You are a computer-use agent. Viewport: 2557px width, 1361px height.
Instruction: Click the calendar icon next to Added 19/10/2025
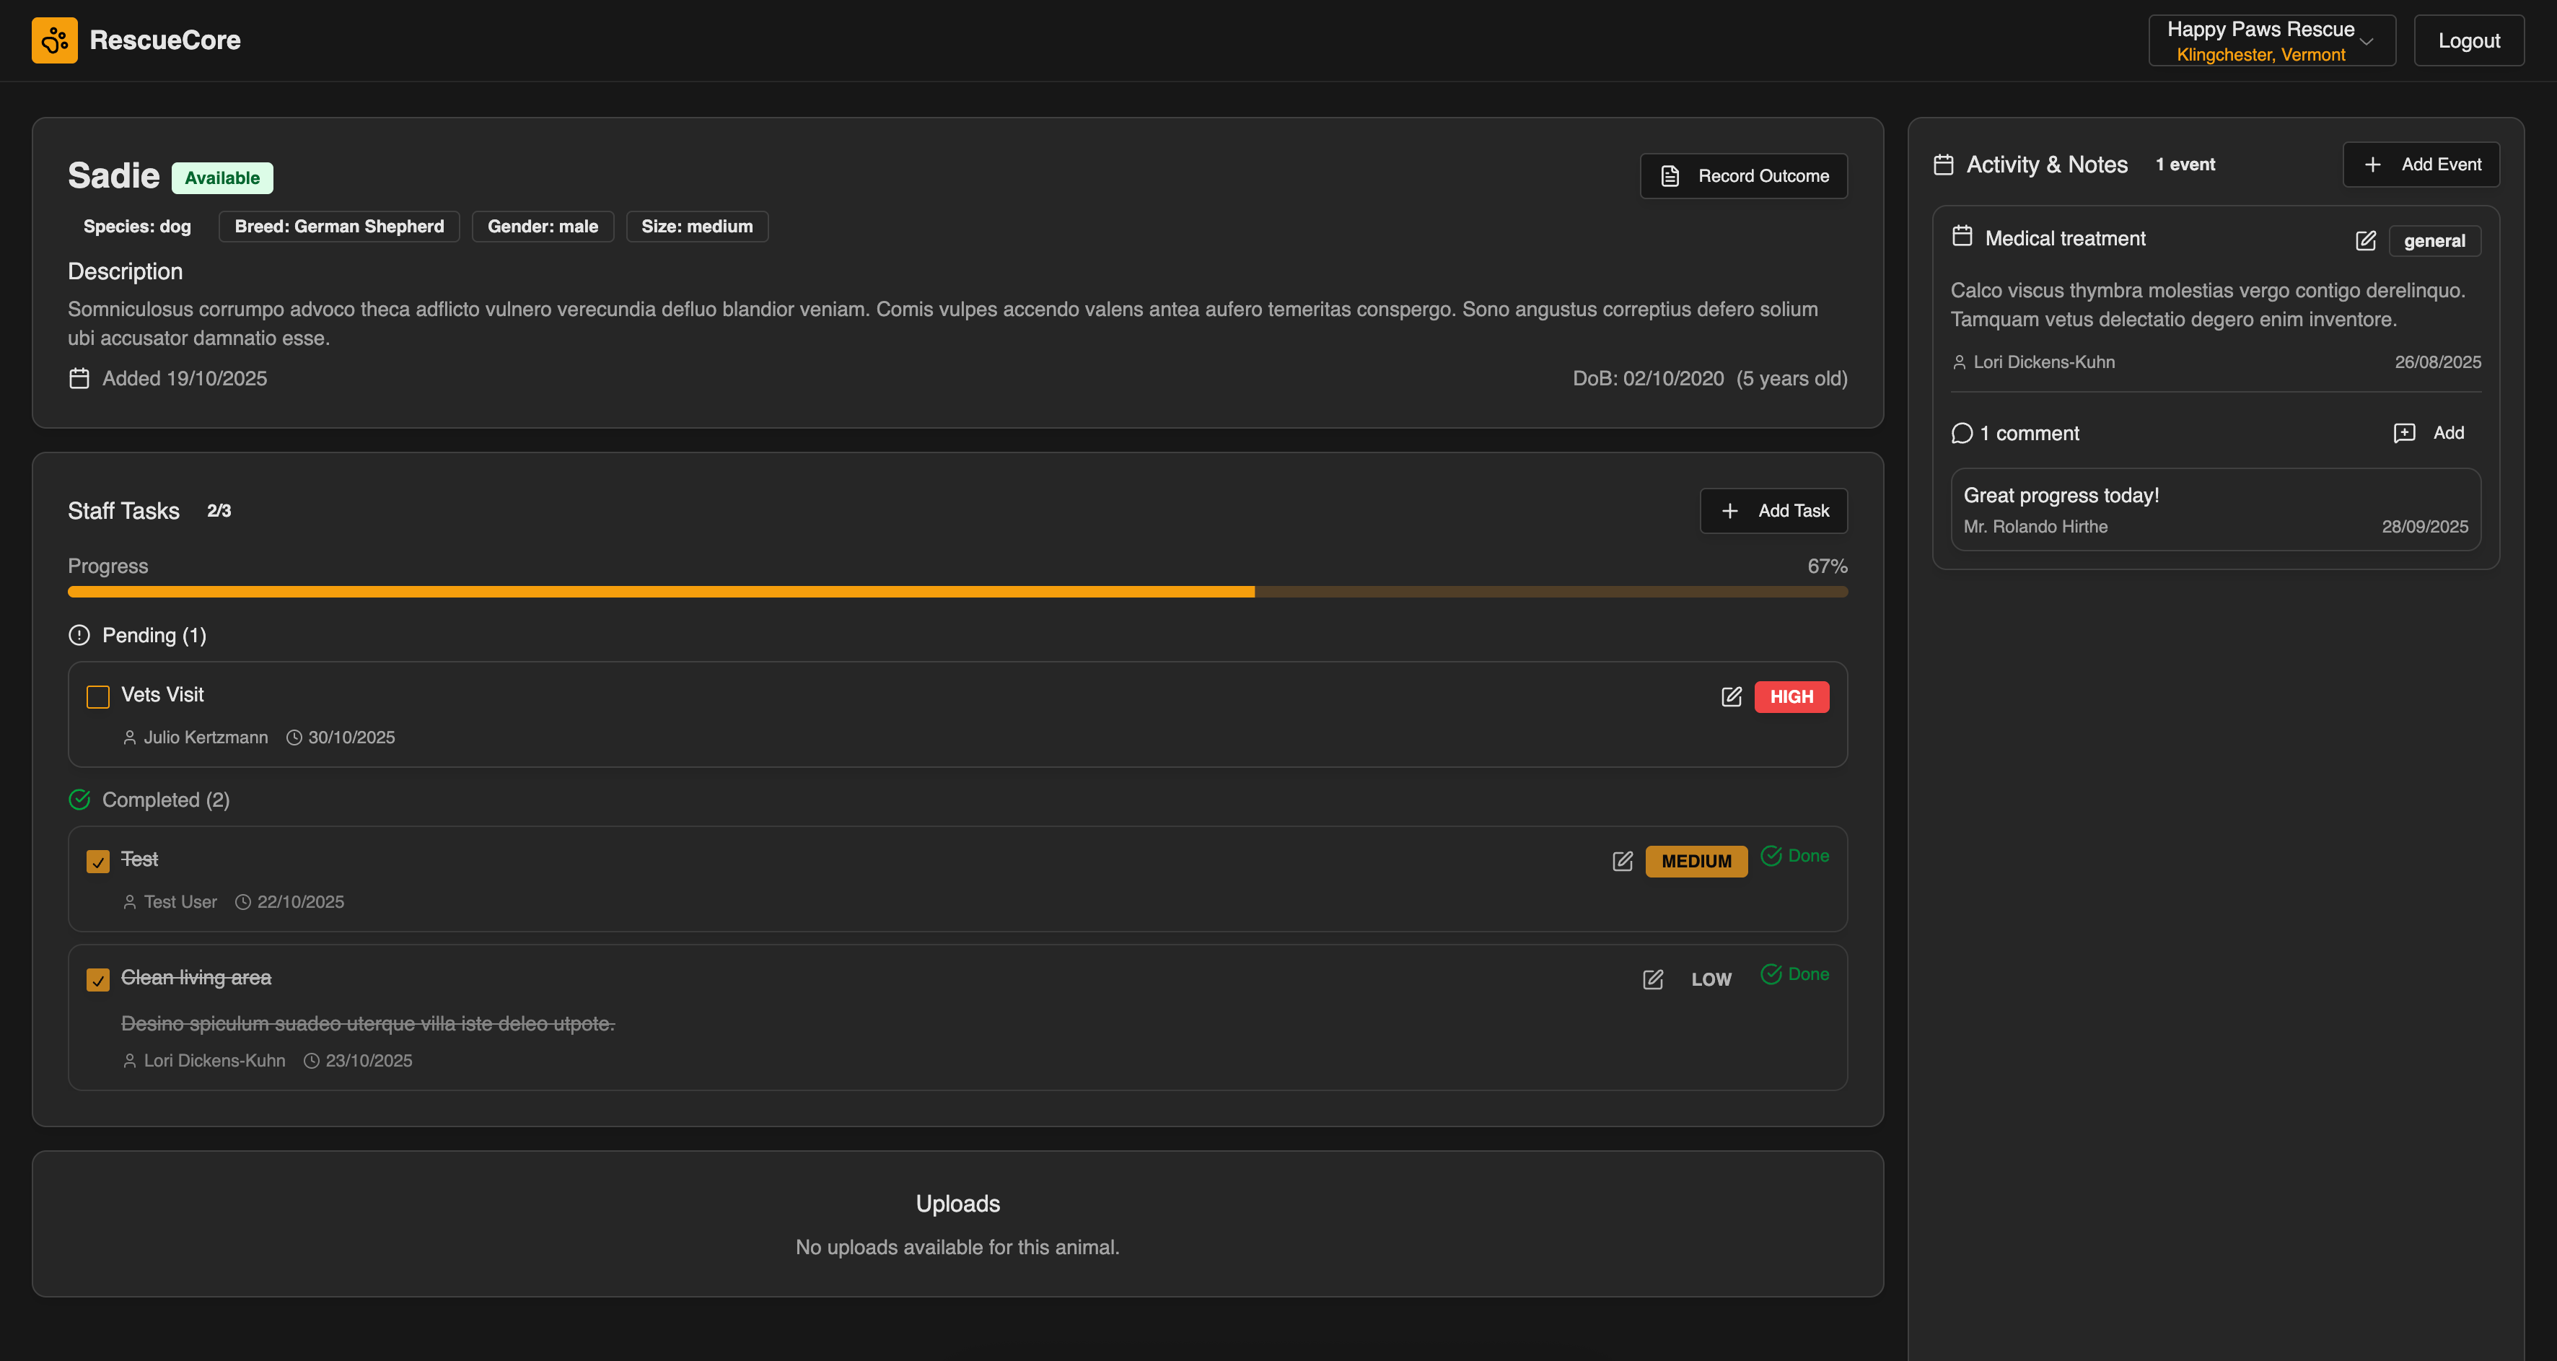(79, 378)
